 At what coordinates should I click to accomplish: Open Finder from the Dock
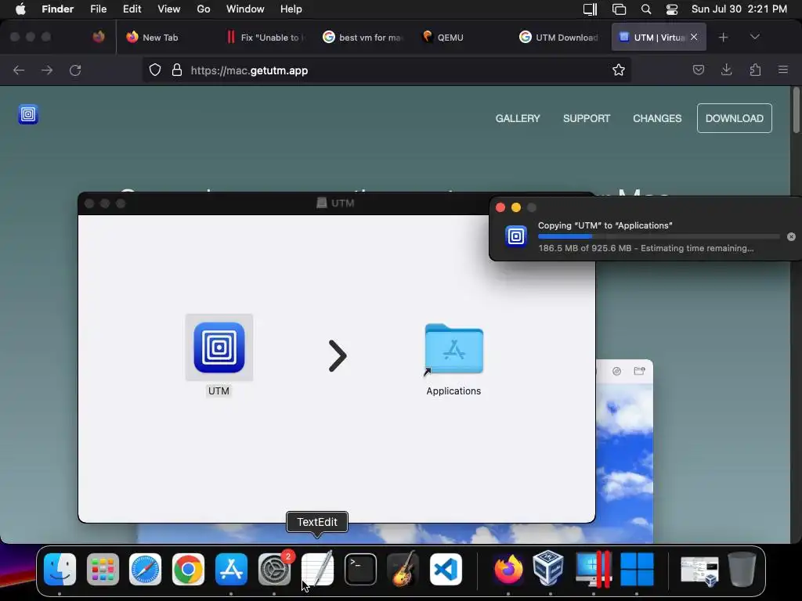(60, 570)
